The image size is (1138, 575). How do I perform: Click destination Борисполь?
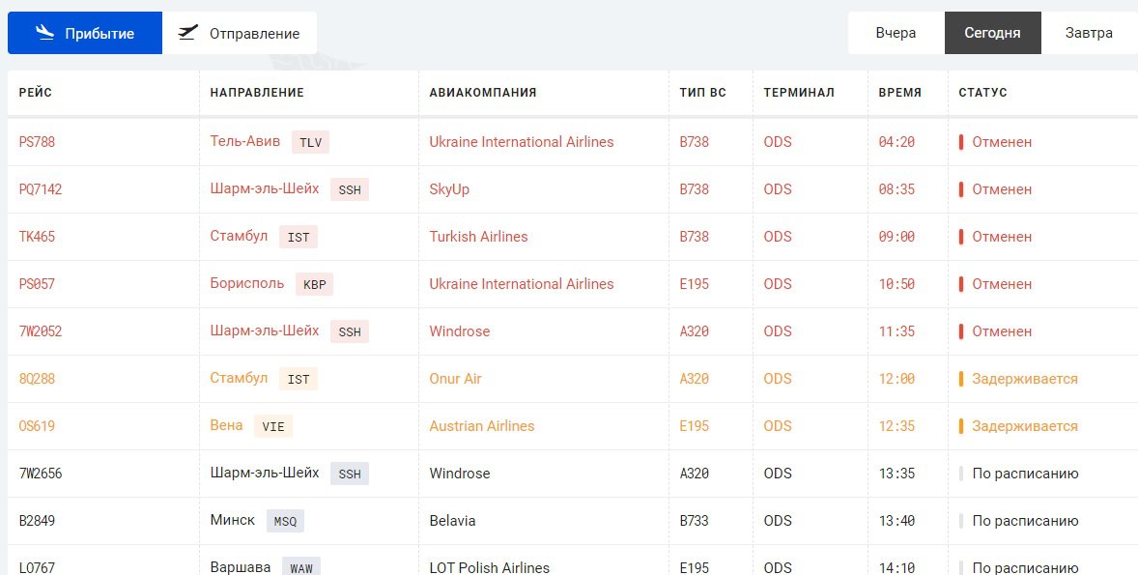(x=247, y=283)
